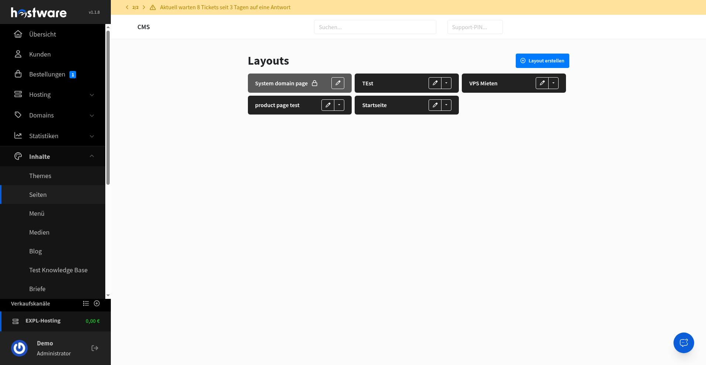Viewport: 706px width, 365px height.
Task: Click the warning triangle in banner
Action: point(153,7)
